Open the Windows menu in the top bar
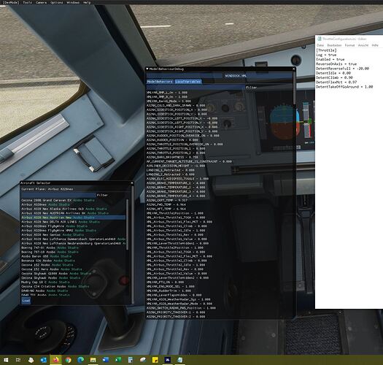This screenshot has width=383, height=365. (73, 2)
